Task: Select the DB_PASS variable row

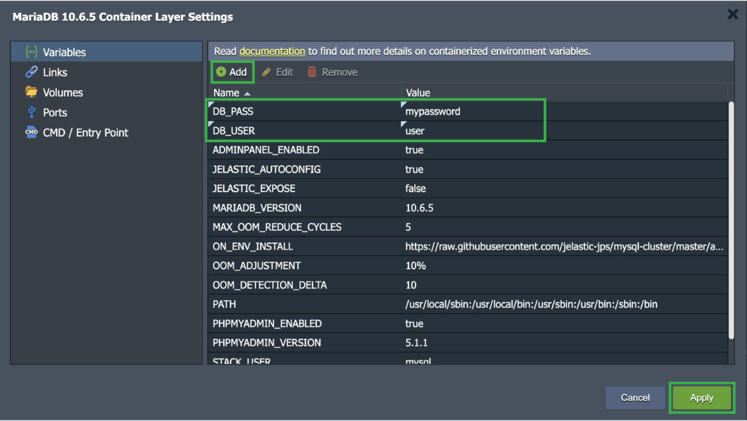Action: (289, 111)
